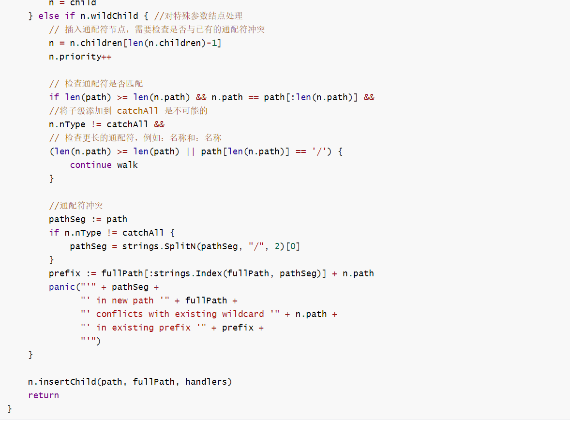Click the "in new path" string literal
This screenshot has width=570, height=421.
125,301
